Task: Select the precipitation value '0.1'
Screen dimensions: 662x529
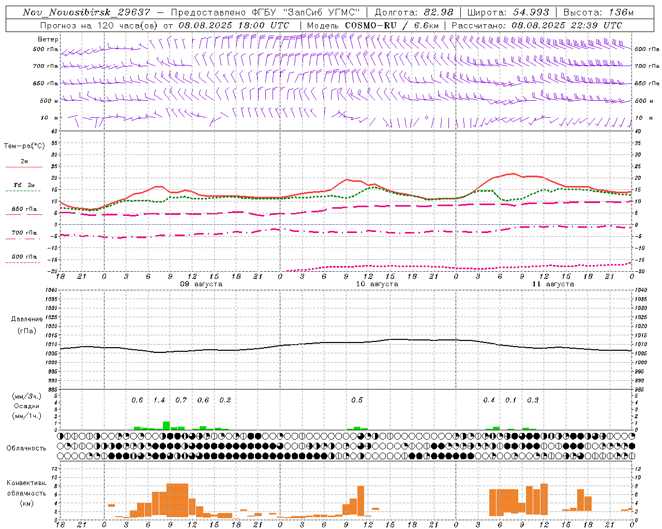Action: click(511, 400)
